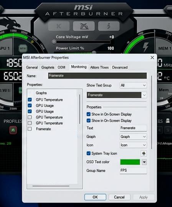
Task: Click the save profile icon on the right
Action: click(168, 121)
